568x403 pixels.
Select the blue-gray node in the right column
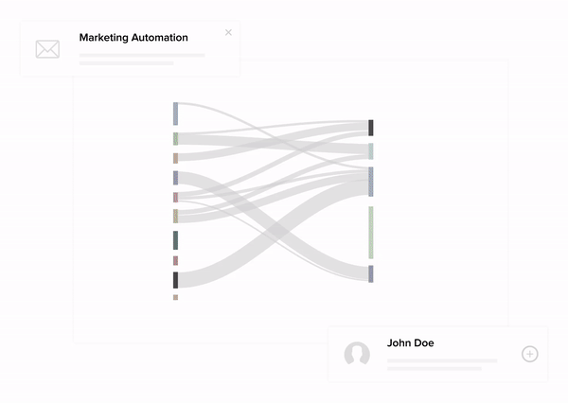point(371,182)
